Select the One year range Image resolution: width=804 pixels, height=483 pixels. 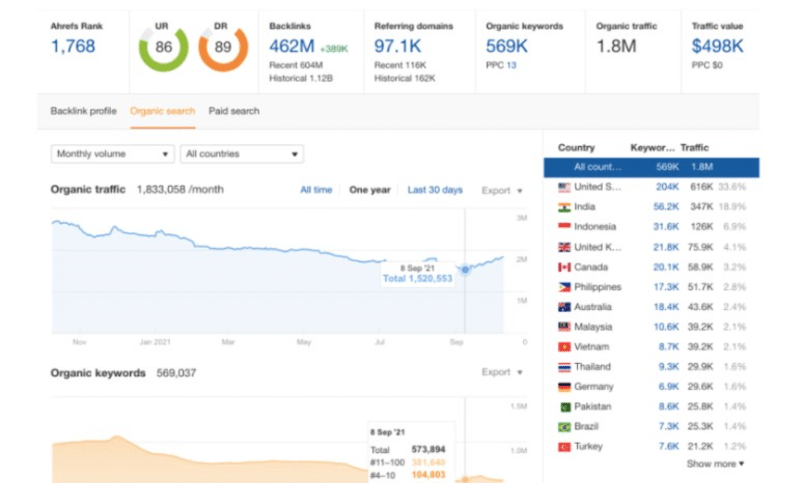369,190
